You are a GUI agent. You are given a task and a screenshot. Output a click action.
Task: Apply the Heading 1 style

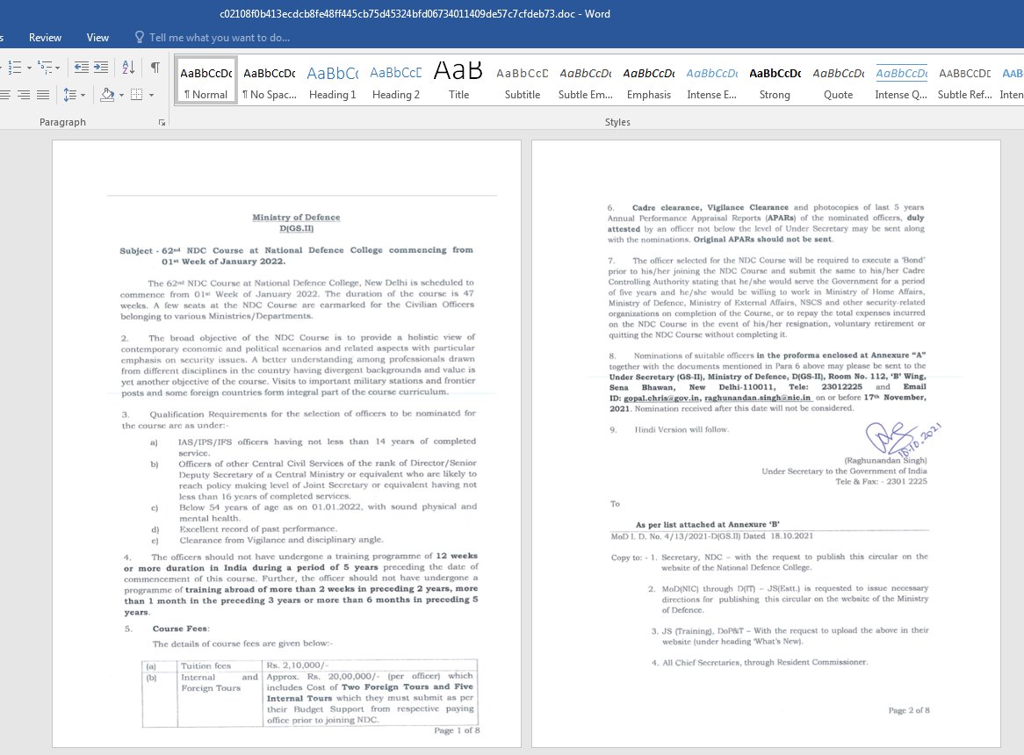[333, 81]
